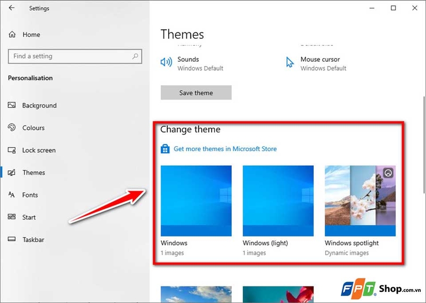The image size is (426, 303).
Task: Select the Background picture icon
Action: (x=12, y=105)
